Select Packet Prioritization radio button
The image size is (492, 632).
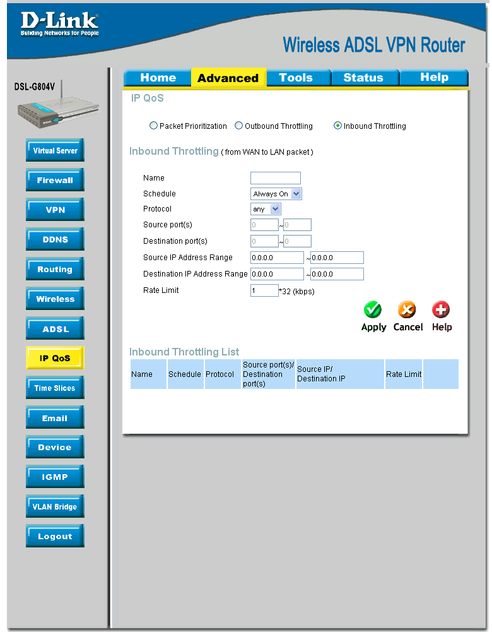(153, 126)
